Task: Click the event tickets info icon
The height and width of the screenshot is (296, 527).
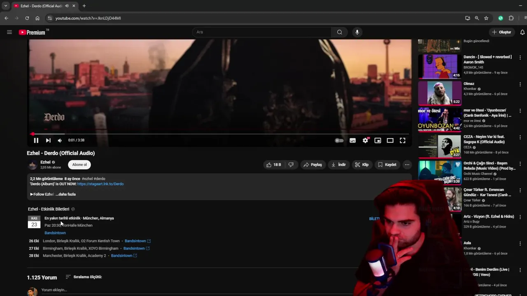Action: 73,209
